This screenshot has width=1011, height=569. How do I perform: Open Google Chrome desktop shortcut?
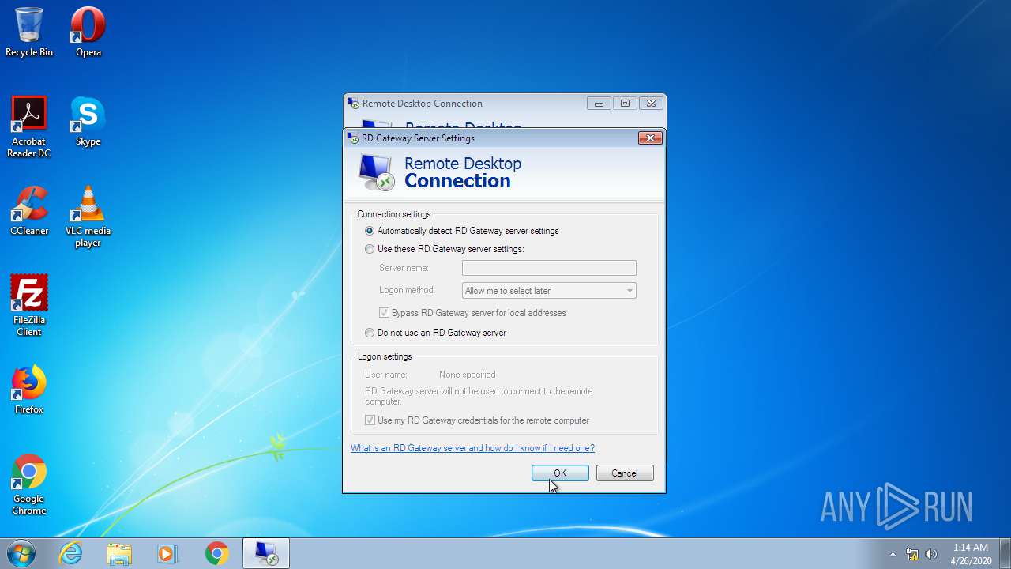tap(29, 484)
